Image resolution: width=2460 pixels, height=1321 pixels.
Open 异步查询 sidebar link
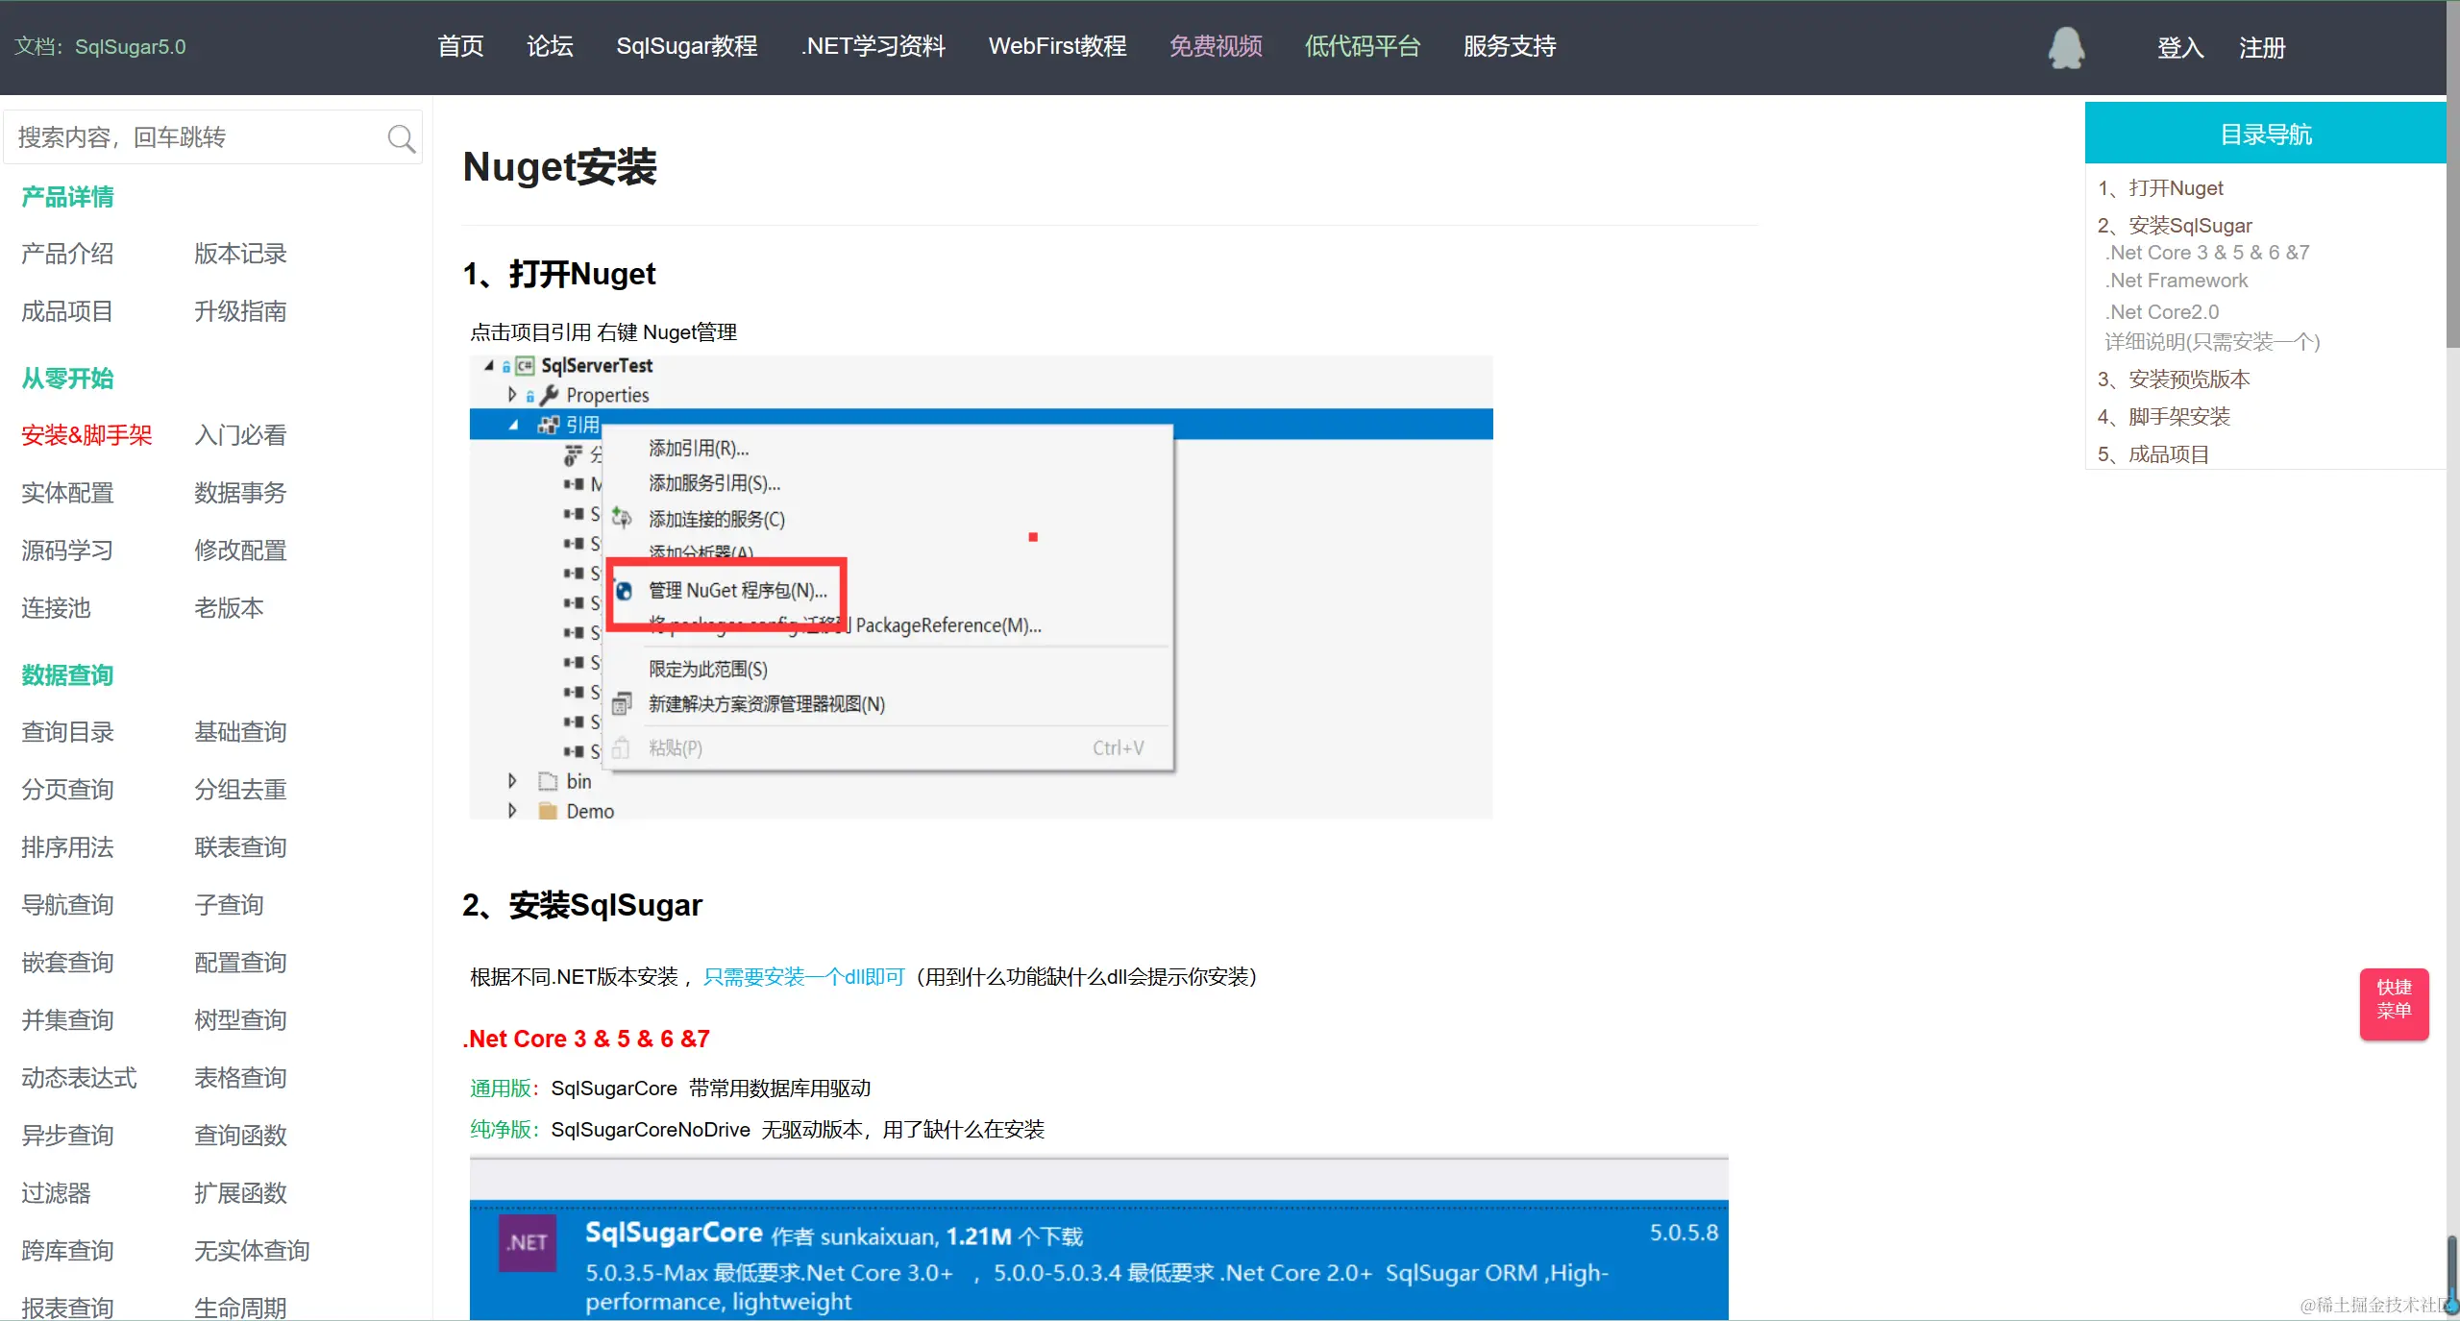pos(67,1136)
